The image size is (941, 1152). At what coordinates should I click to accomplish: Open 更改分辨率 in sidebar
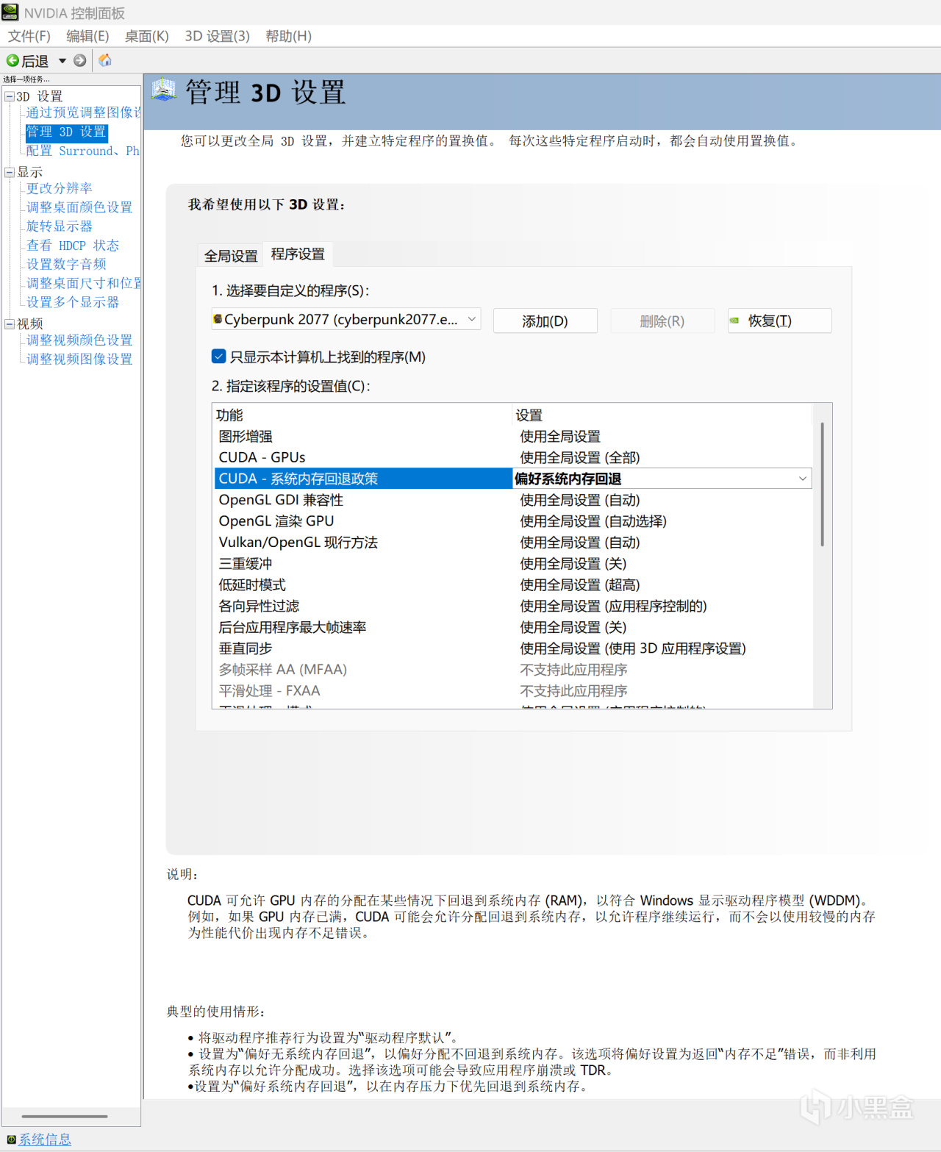coord(60,188)
